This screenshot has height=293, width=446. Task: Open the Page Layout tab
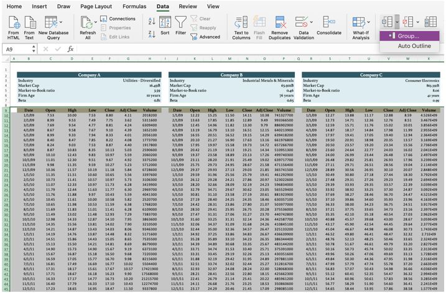pyautogui.click(x=96, y=6)
